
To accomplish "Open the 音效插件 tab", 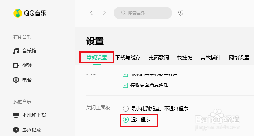I will click(211, 58).
